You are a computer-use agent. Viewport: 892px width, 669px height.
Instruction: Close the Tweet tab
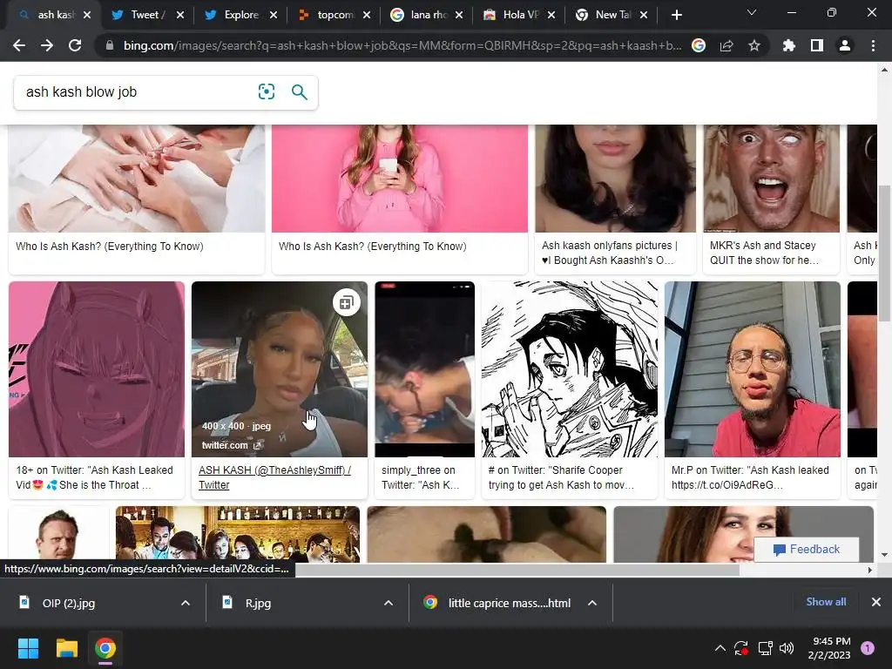tap(180, 15)
